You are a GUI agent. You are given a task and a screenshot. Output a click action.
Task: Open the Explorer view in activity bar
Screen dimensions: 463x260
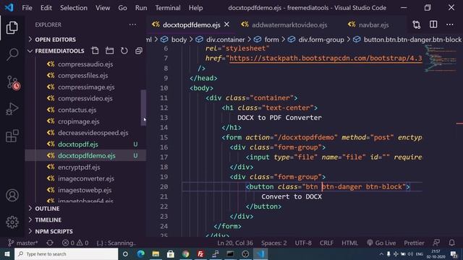[x=12, y=27]
